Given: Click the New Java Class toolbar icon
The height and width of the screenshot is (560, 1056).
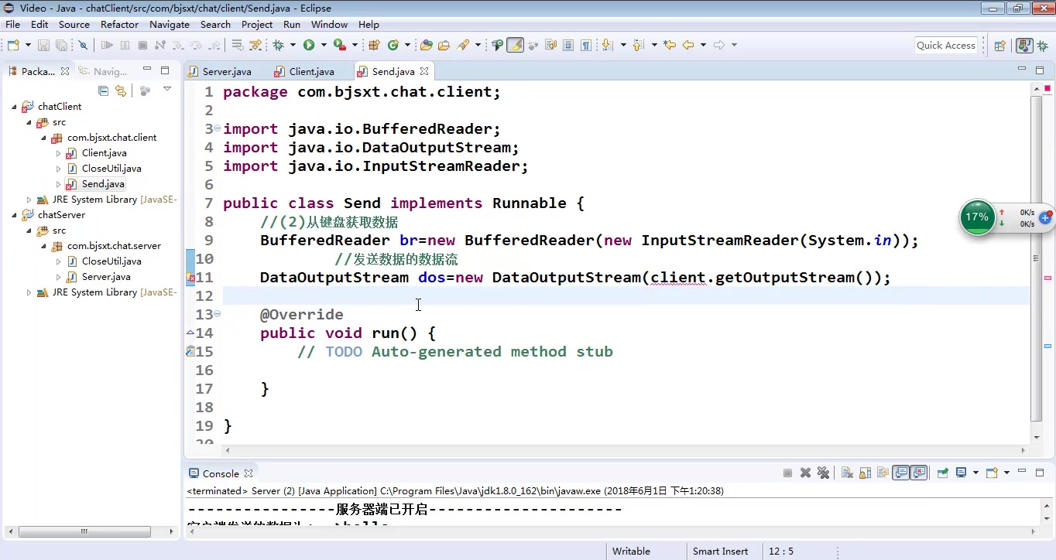Looking at the screenshot, I should coord(393,45).
